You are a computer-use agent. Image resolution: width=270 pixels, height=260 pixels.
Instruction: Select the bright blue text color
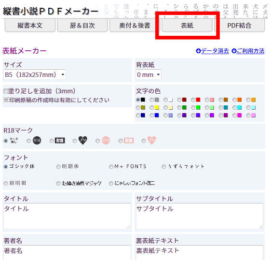tap(152, 115)
